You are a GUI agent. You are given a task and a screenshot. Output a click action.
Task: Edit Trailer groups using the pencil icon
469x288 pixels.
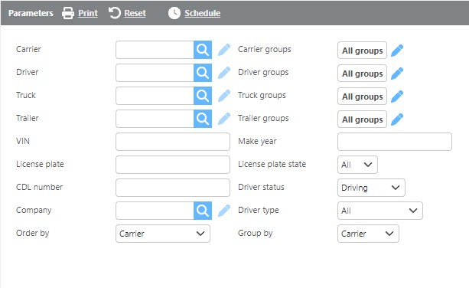pos(397,119)
